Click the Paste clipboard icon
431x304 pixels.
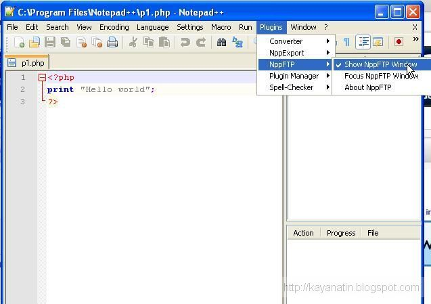pos(164,43)
